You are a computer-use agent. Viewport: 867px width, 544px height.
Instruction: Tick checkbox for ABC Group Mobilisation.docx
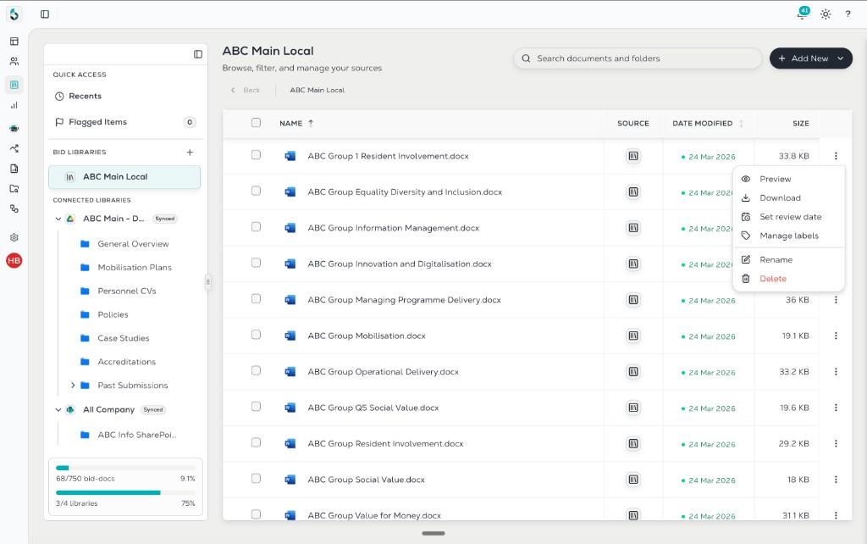(x=256, y=335)
